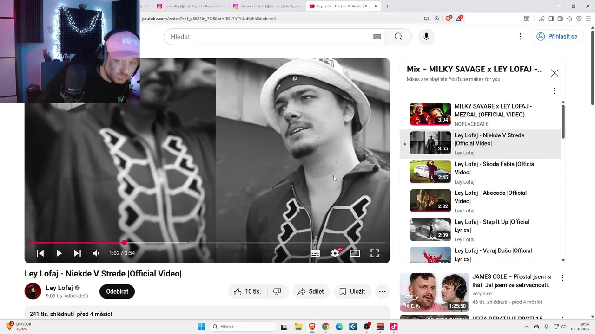The height and width of the screenshot is (334, 595).
Task: Open JAMES COLE recommended video thumbnail
Action: pyautogui.click(x=434, y=292)
